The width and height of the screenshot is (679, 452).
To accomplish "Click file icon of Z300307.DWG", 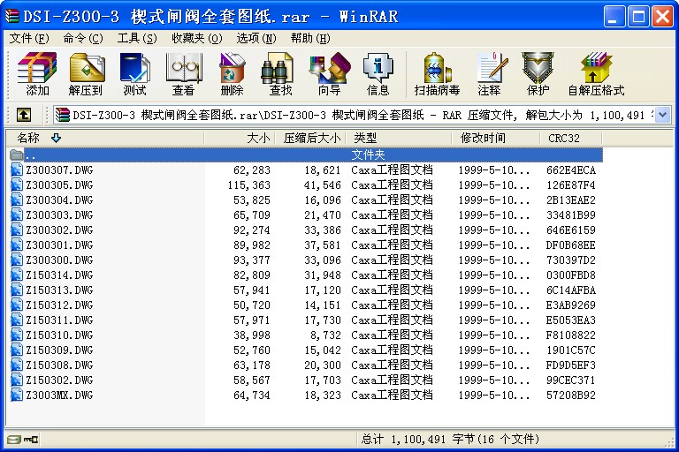I will click(x=17, y=169).
